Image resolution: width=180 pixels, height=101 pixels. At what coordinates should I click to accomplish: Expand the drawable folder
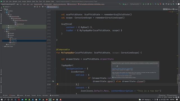click(6, 33)
